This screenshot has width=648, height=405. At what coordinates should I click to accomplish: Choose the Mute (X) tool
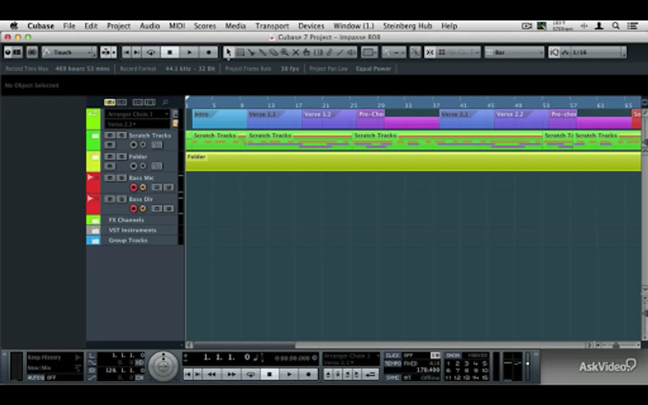296,53
